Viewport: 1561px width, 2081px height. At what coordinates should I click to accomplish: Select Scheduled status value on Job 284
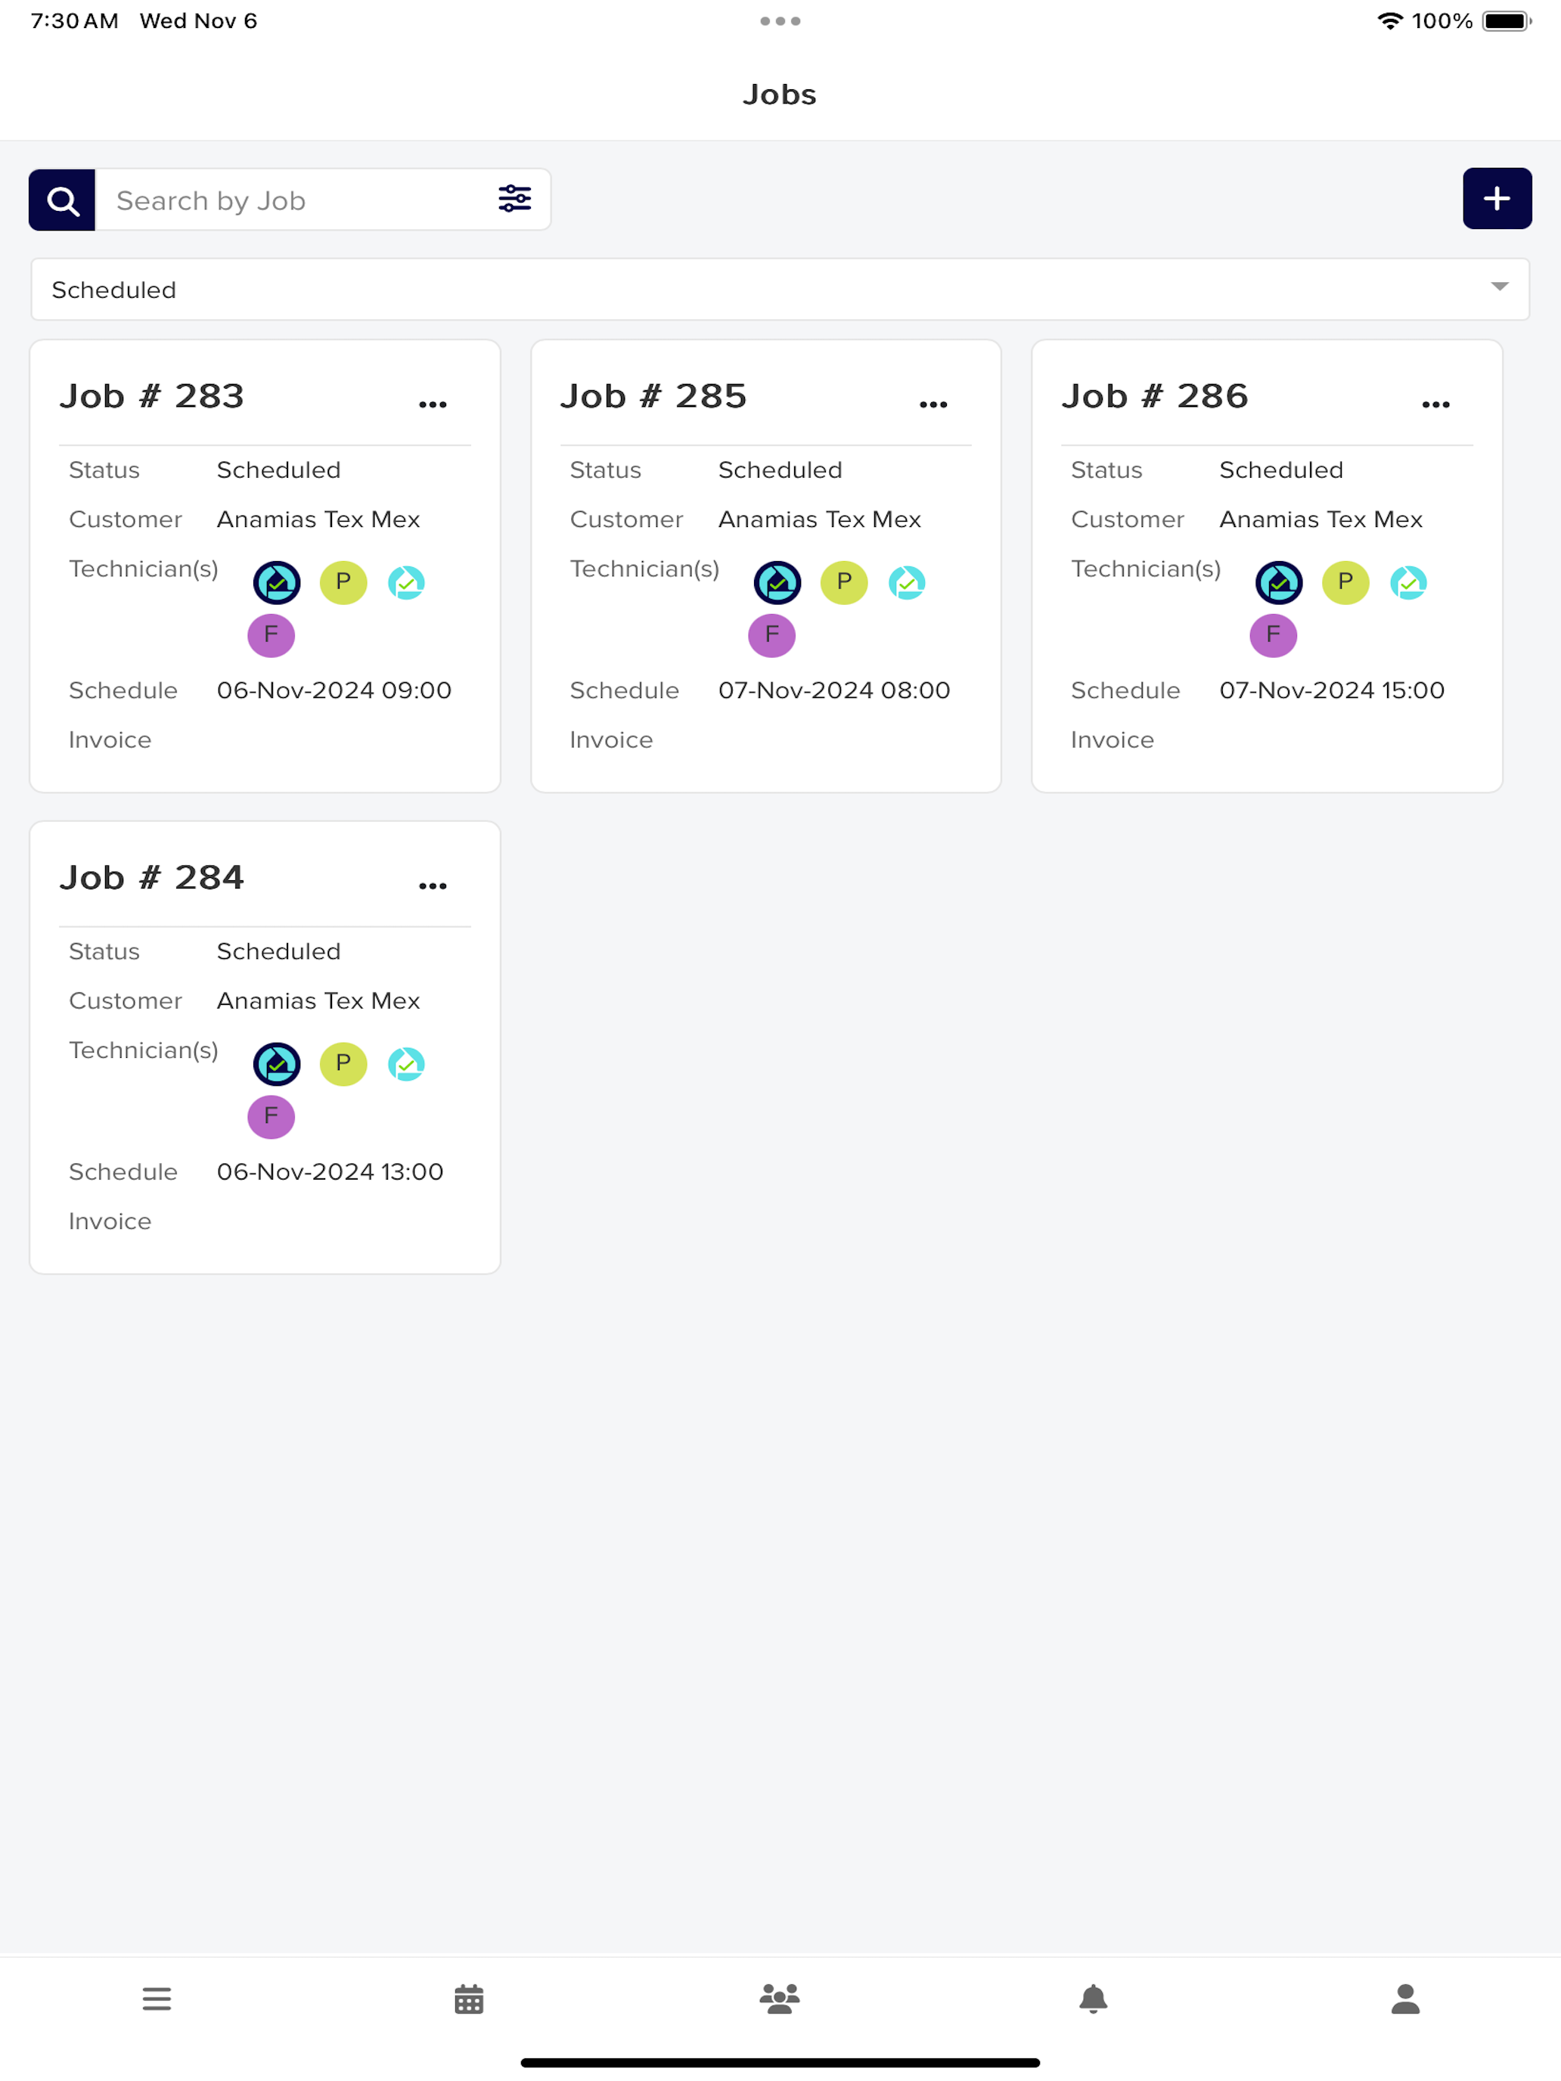click(x=278, y=952)
